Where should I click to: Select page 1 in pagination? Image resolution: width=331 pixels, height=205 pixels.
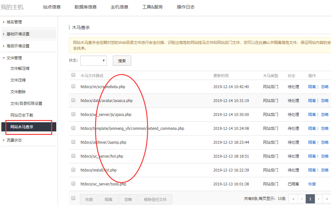pyautogui.click(x=310, y=199)
